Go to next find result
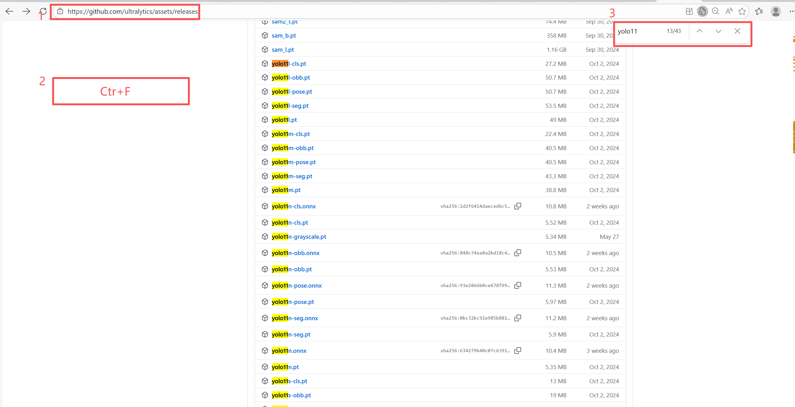This screenshot has width=795, height=407. (x=718, y=31)
